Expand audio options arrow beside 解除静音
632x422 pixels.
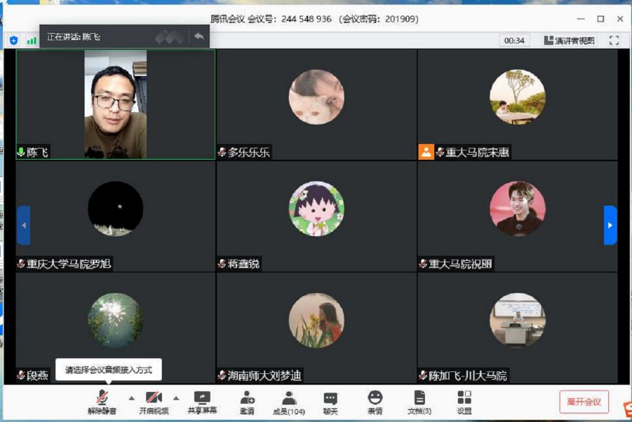tap(131, 398)
